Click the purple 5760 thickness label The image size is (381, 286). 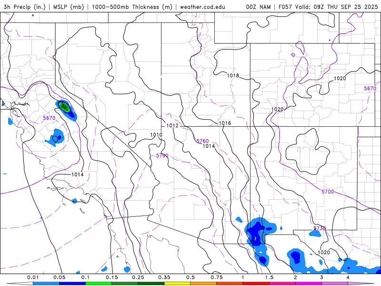pos(203,141)
